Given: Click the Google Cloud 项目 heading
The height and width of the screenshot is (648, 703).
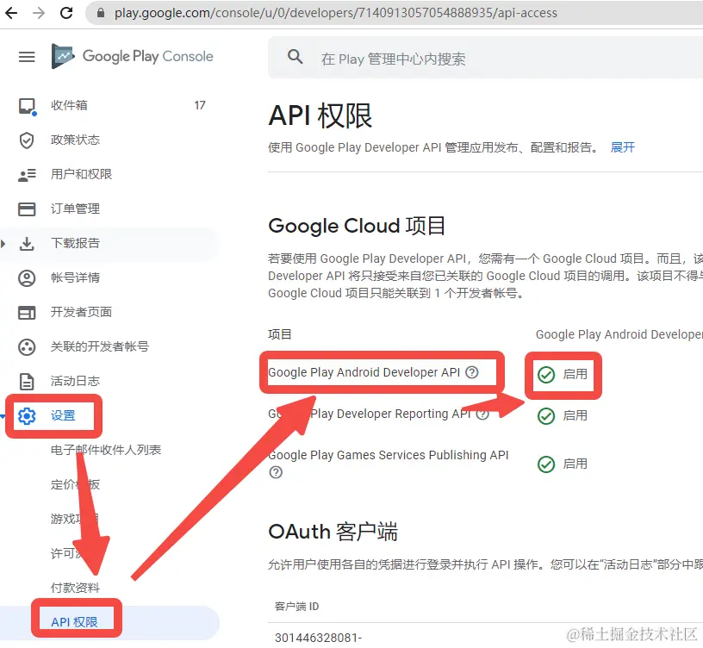Looking at the screenshot, I should (x=357, y=226).
